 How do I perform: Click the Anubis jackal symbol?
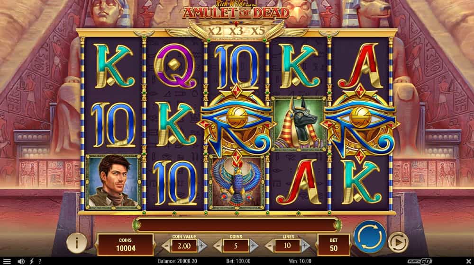(299, 124)
